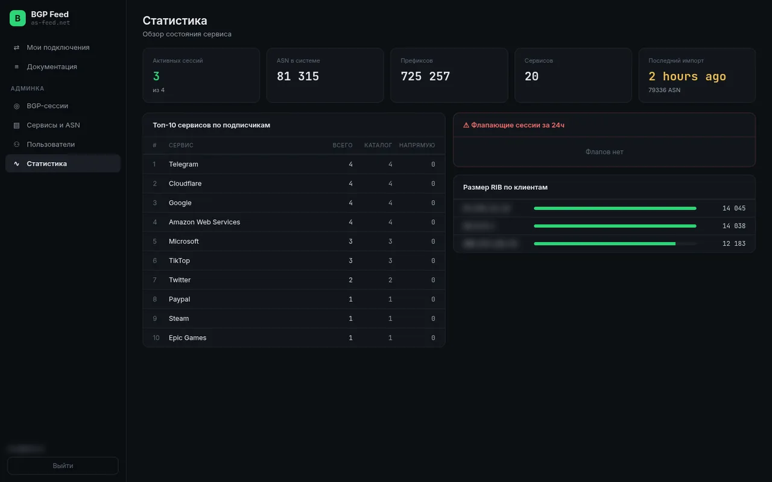Click the Сервисов value 20
772x482 pixels.
(531, 77)
